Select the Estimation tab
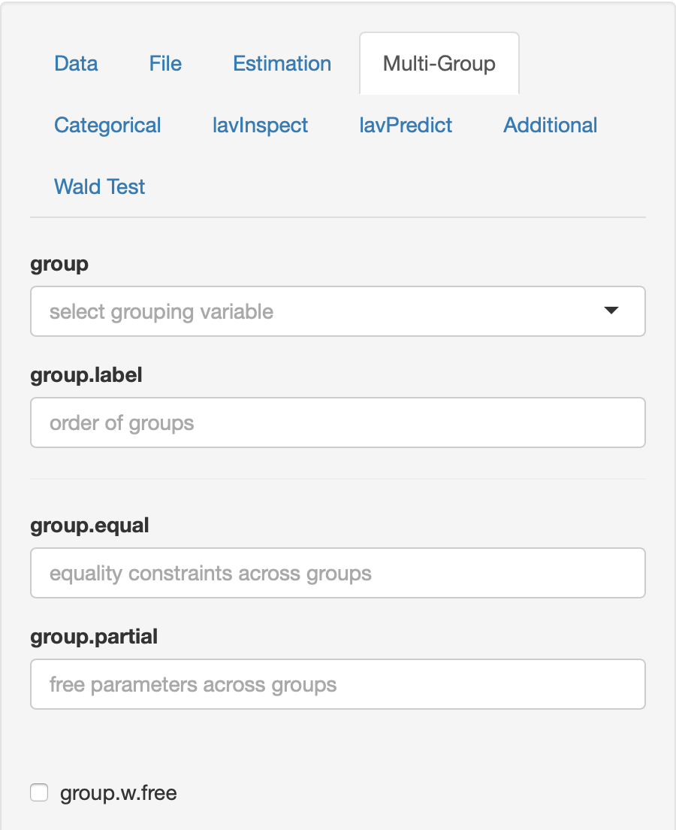676x830 pixels. pyautogui.click(x=282, y=64)
